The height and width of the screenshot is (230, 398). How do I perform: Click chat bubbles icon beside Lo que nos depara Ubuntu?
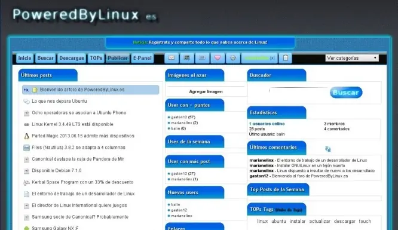(26, 102)
